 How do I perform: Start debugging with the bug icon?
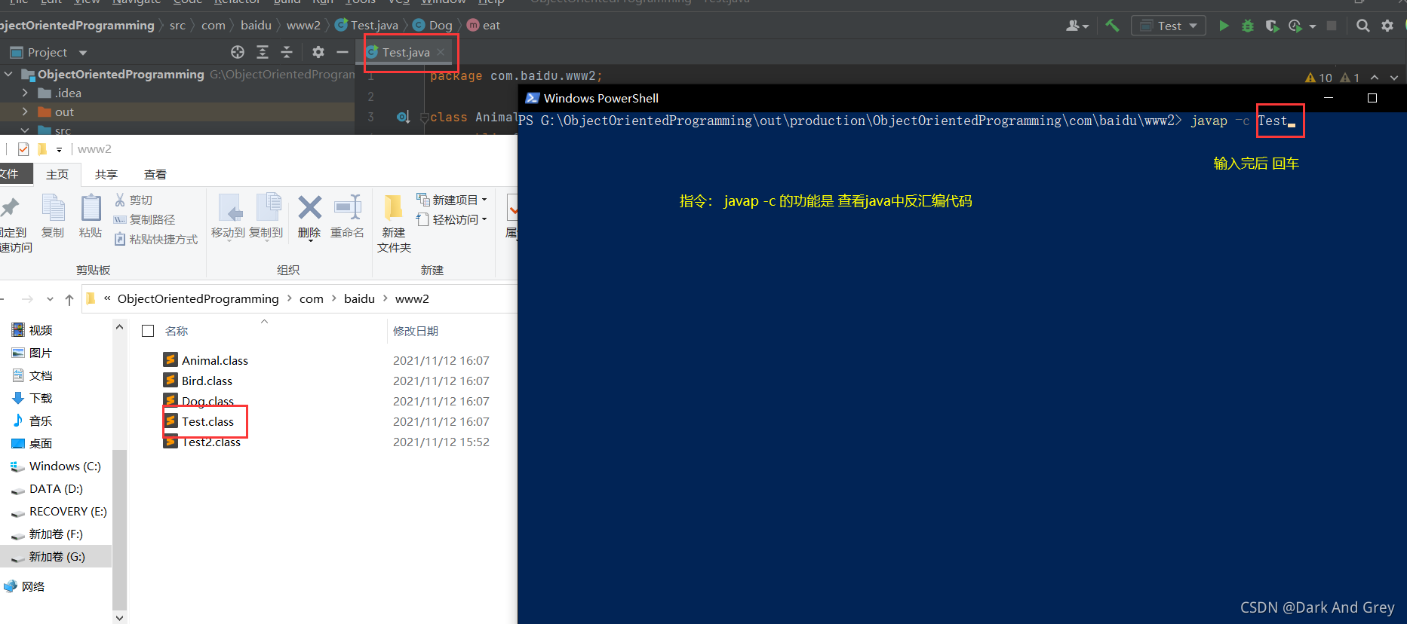coord(1248,26)
